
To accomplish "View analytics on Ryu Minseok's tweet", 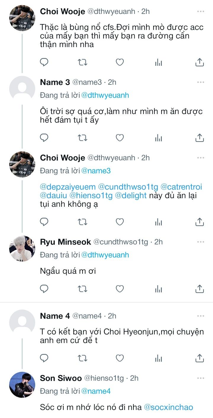I will (159, 289).
